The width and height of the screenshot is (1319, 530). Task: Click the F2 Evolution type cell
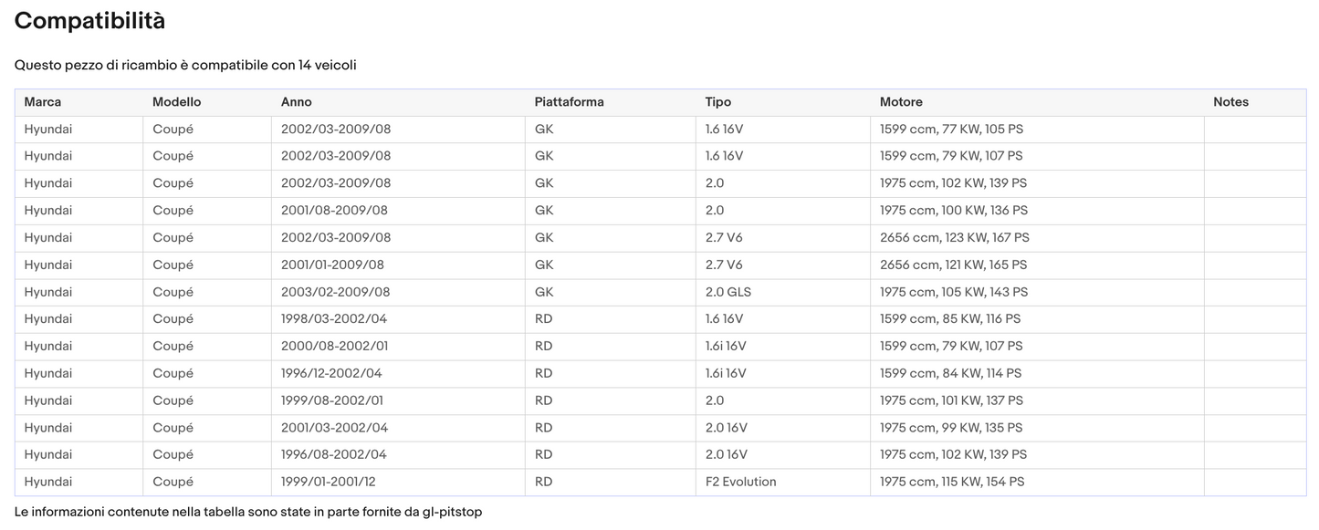tap(740, 482)
